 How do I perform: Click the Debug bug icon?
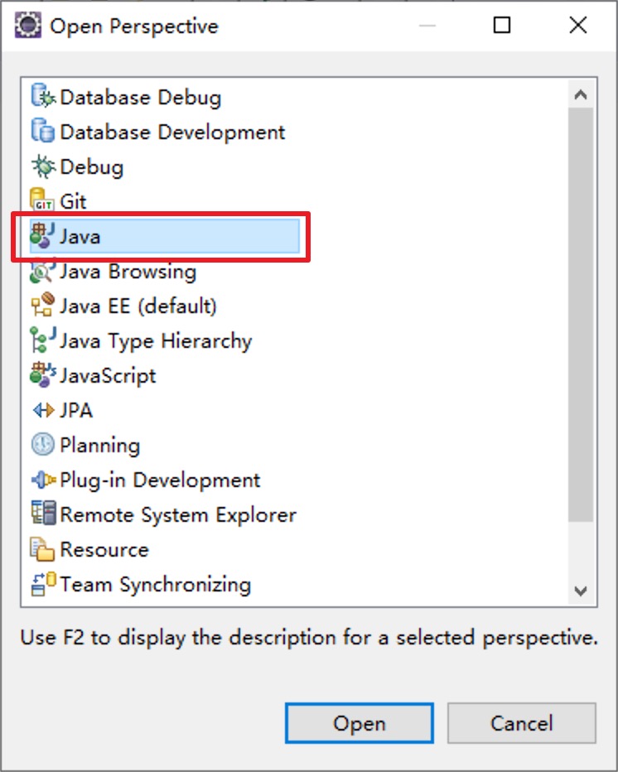(x=43, y=166)
